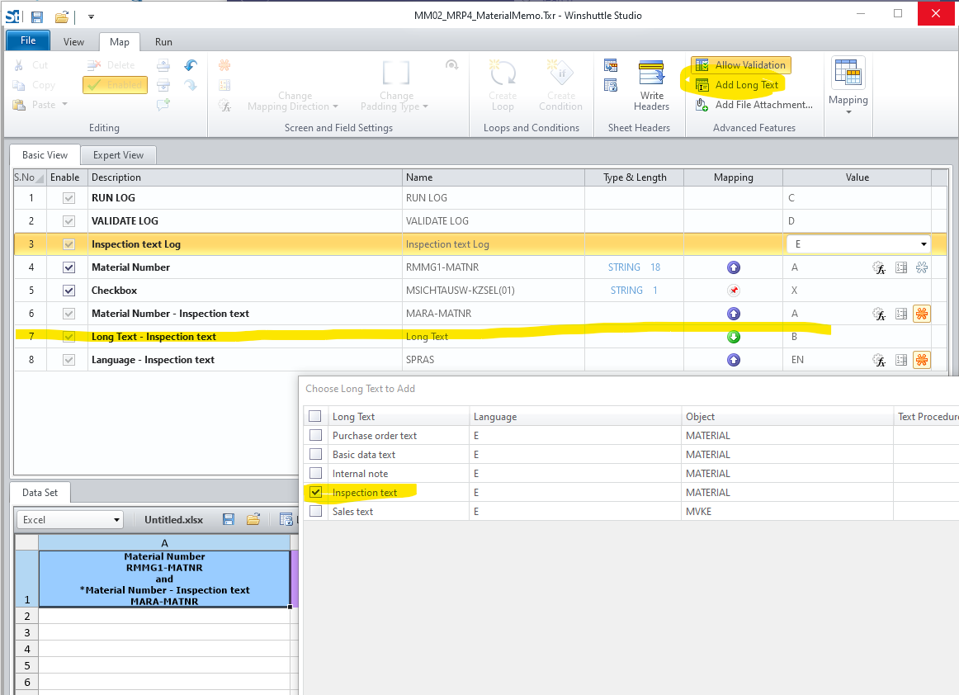The image size is (959, 695).
Task: Switch to the Expert View tab
Action: pos(118,154)
